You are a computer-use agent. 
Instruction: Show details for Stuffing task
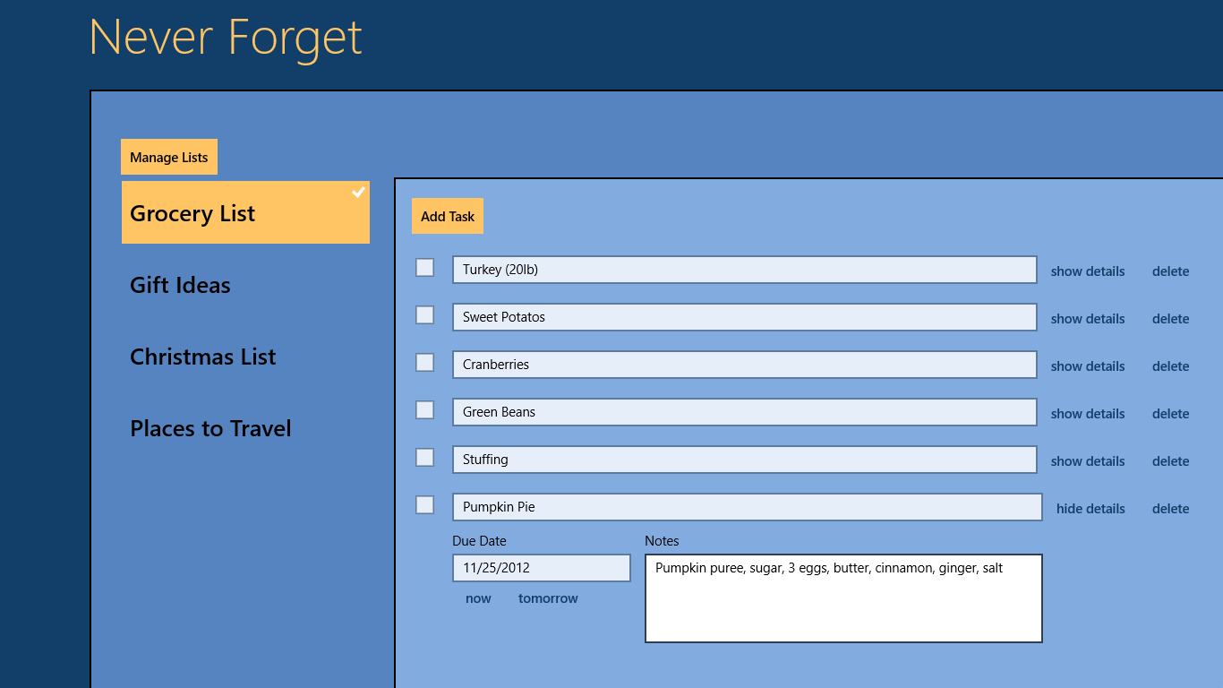click(x=1088, y=461)
